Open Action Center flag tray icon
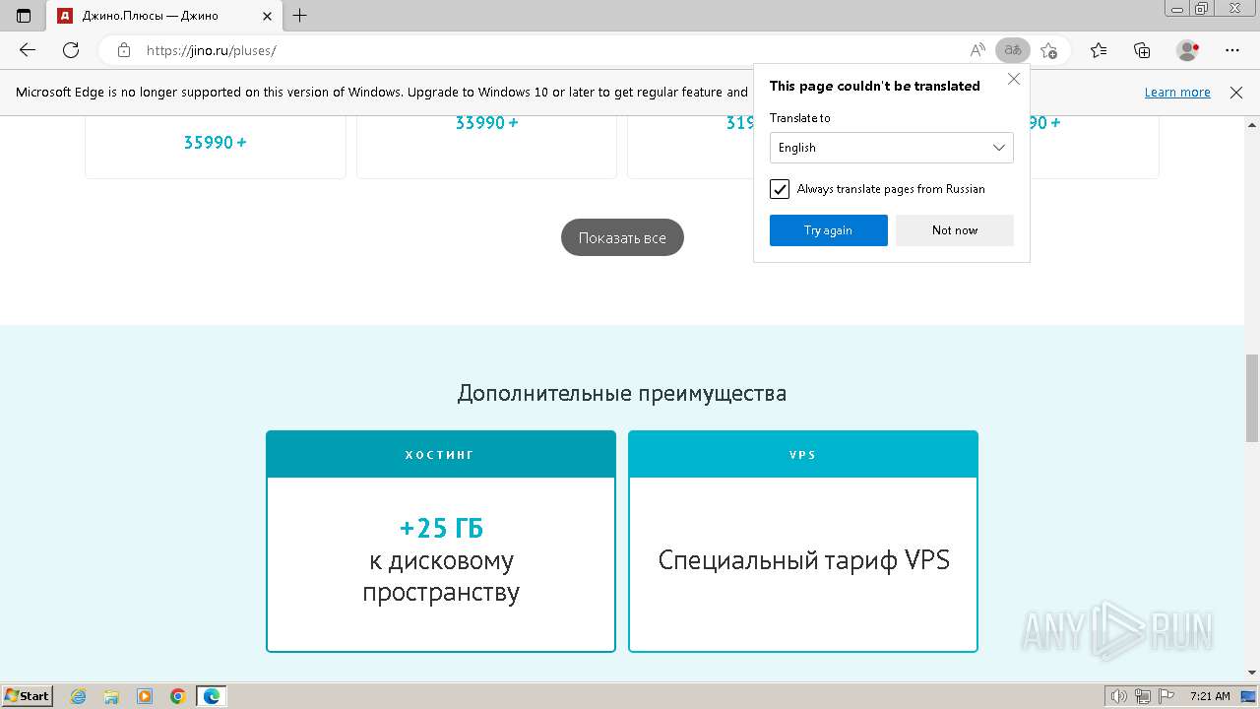Viewport: 1260px width, 709px height. pyautogui.click(x=1165, y=696)
